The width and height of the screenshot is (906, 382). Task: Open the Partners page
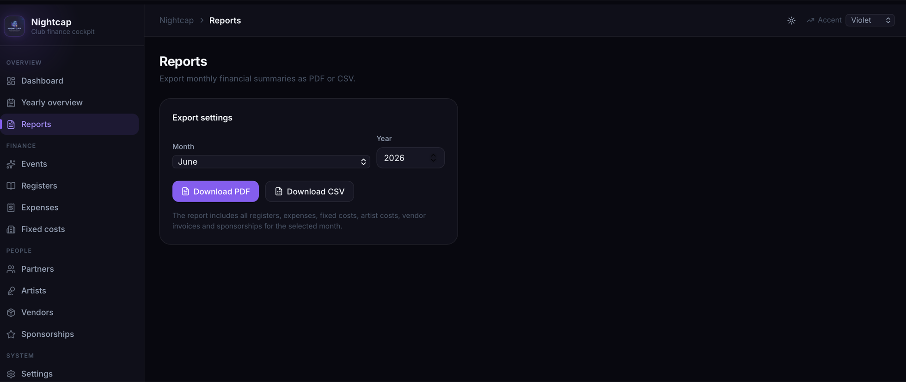[69, 269]
